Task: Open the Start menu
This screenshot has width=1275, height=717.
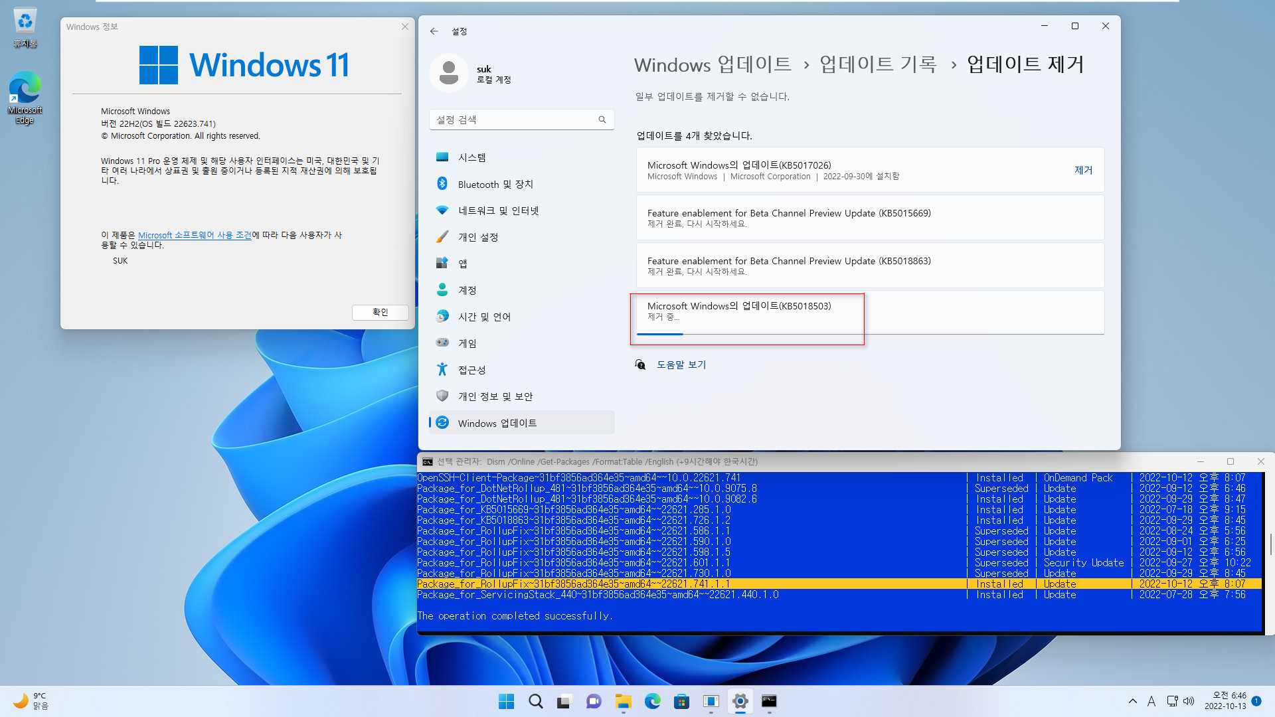Action: click(x=506, y=701)
